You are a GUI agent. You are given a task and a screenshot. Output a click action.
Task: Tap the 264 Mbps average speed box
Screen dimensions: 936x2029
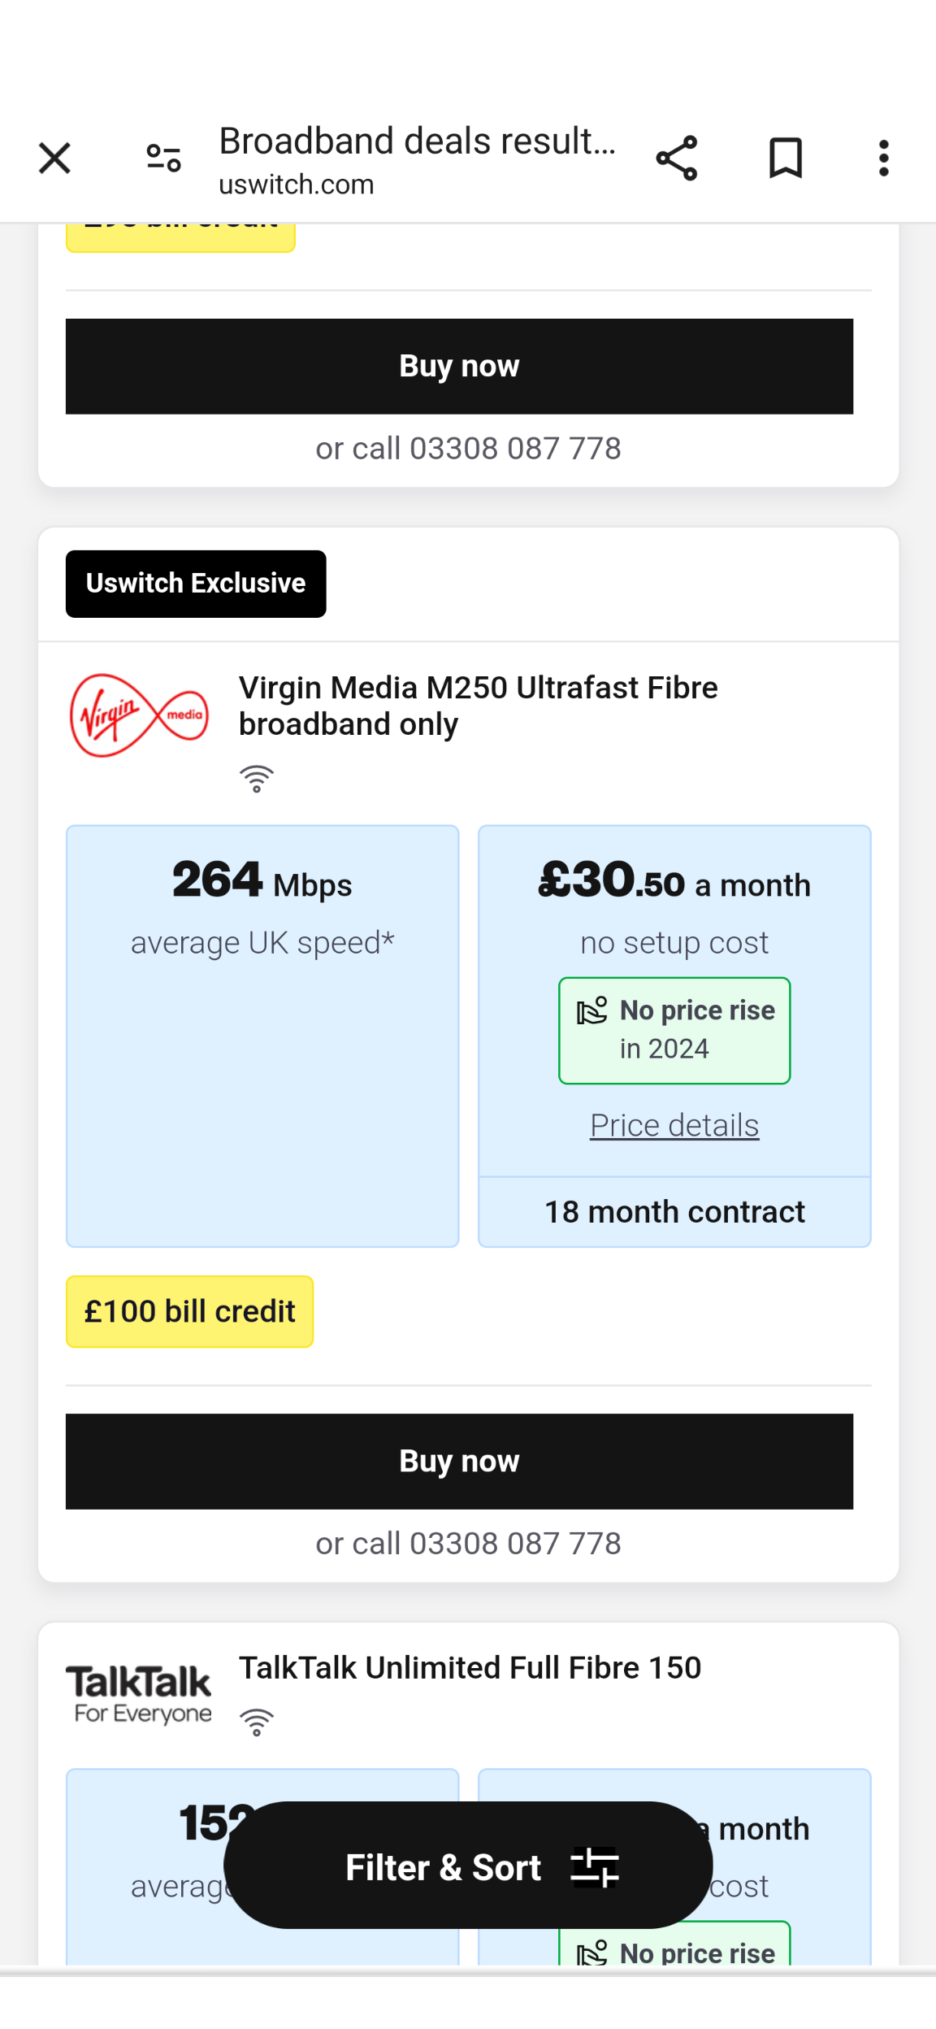[262, 1036]
